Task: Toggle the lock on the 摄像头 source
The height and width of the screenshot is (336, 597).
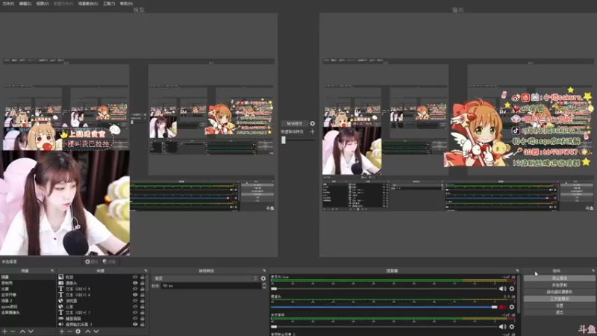Action: [143, 283]
